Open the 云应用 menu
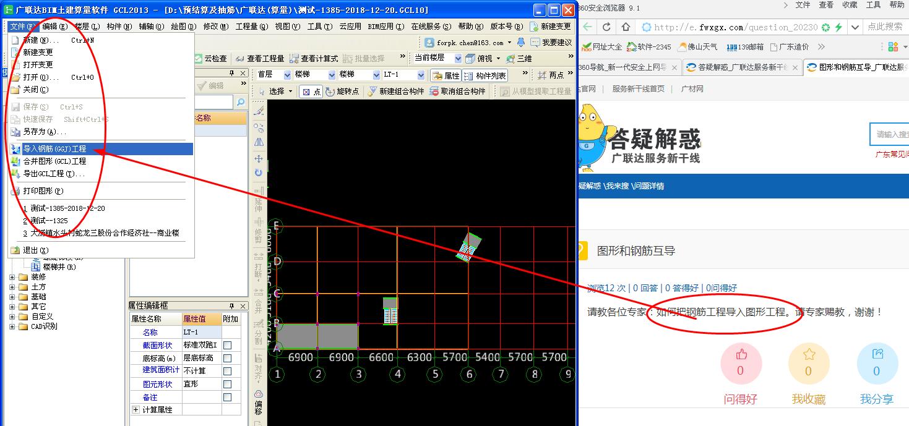Screen dimensions: 909x426 (350, 27)
